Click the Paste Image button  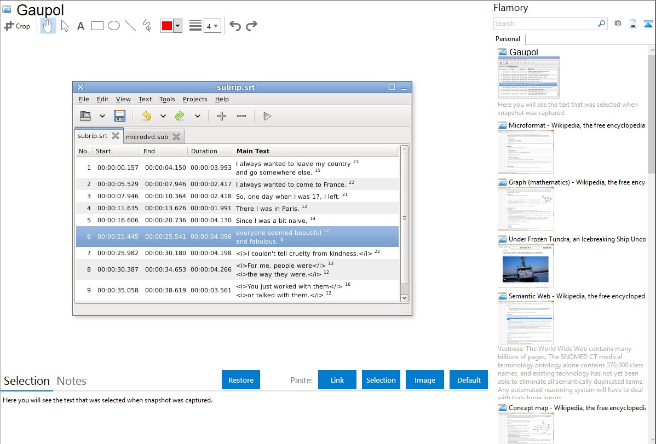point(425,380)
